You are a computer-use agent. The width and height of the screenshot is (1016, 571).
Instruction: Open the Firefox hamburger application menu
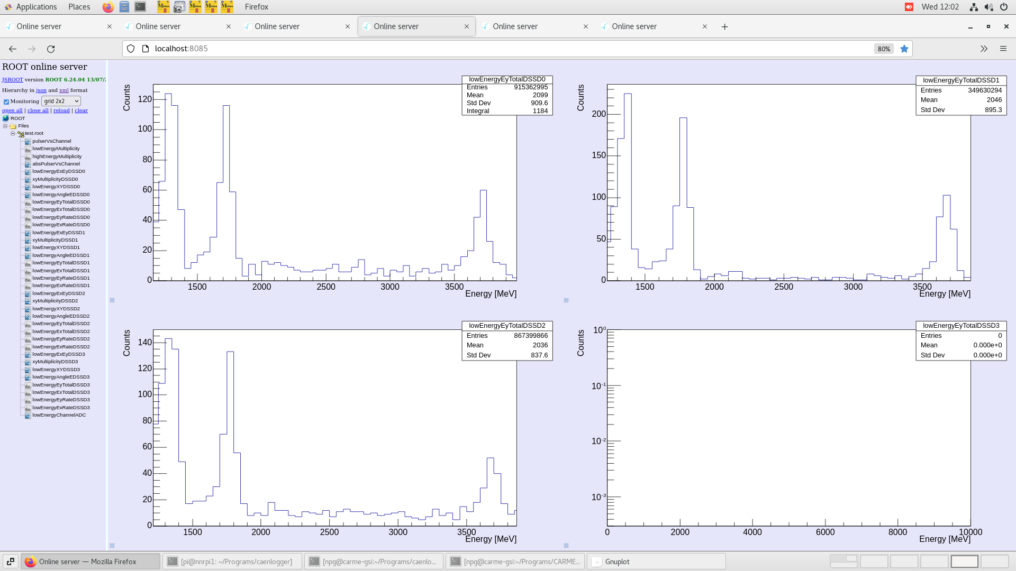(1003, 49)
